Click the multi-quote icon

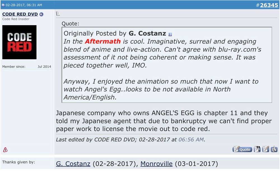tap(257, 149)
